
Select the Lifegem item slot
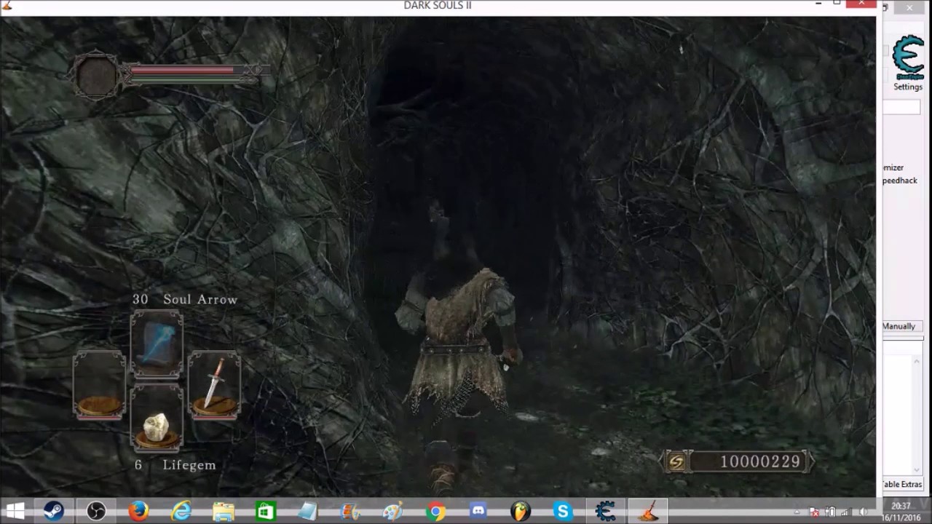tap(157, 418)
